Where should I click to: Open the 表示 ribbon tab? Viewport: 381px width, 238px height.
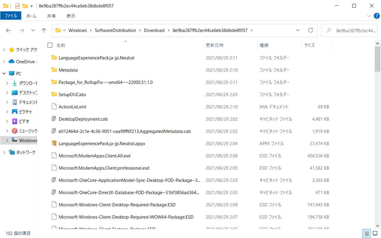click(x=71, y=16)
